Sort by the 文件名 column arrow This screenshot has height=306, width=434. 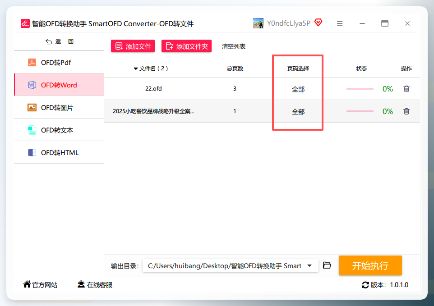coord(136,69)
